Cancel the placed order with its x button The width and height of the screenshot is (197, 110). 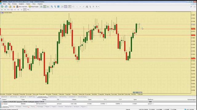pos(153,104)
